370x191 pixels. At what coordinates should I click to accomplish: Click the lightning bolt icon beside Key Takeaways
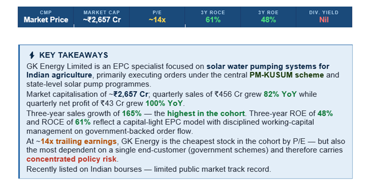(x=32, y=55)
